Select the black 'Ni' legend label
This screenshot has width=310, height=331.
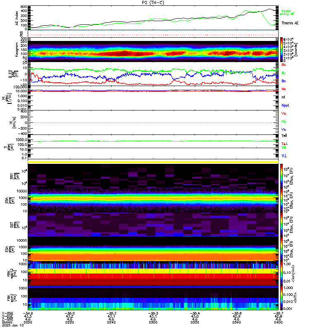283,97
